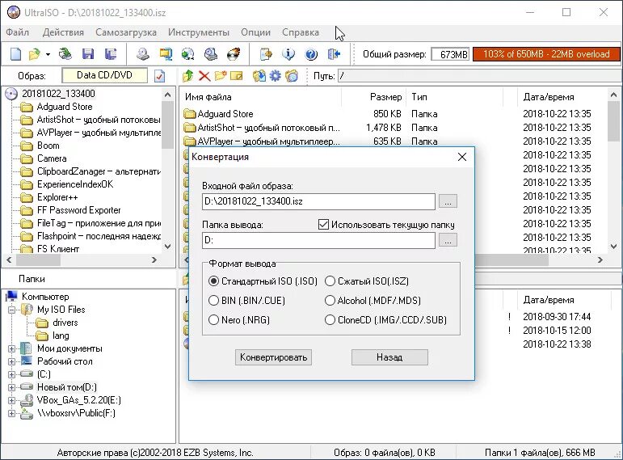Click the Make CD/DVD image icon

point(143,53)
